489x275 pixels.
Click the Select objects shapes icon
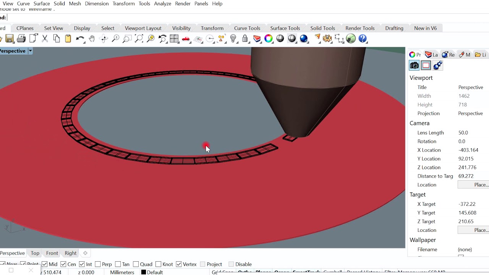(x=222, y=39)
